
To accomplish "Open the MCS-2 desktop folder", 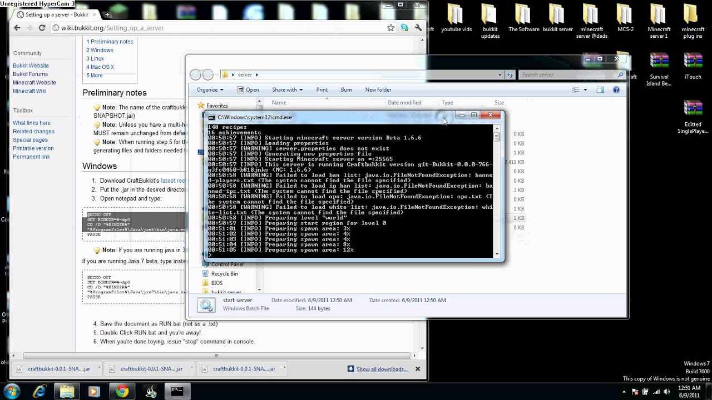I will [625, 18].
